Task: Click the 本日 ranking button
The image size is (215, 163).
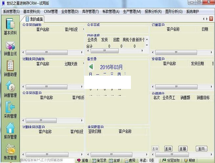Action: [201, 149]
